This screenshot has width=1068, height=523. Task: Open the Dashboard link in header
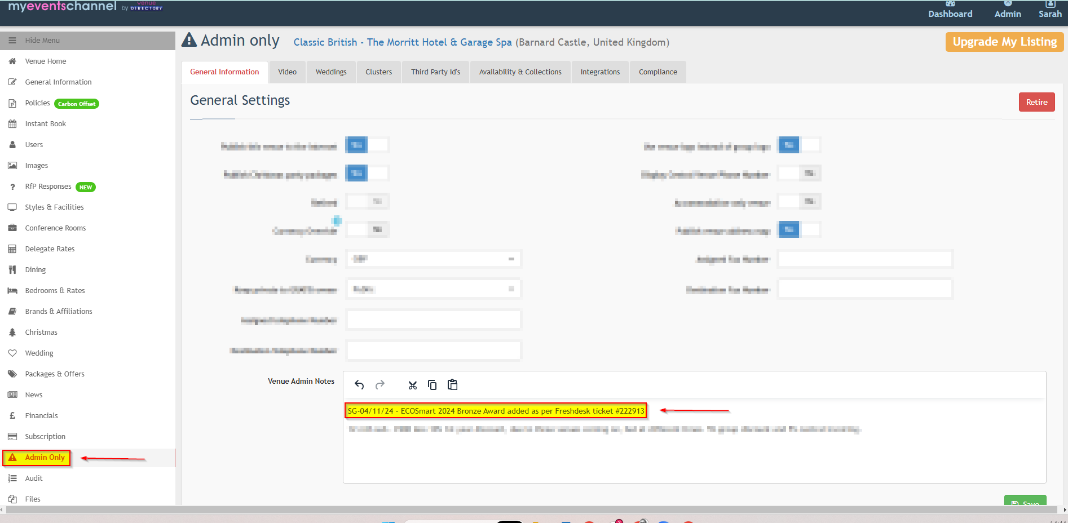[x=950, y=10]
